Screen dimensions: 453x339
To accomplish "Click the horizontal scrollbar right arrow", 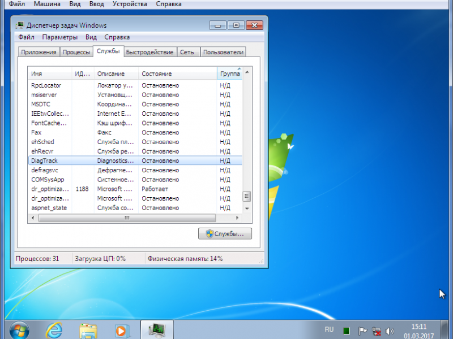I will [237, 218].
